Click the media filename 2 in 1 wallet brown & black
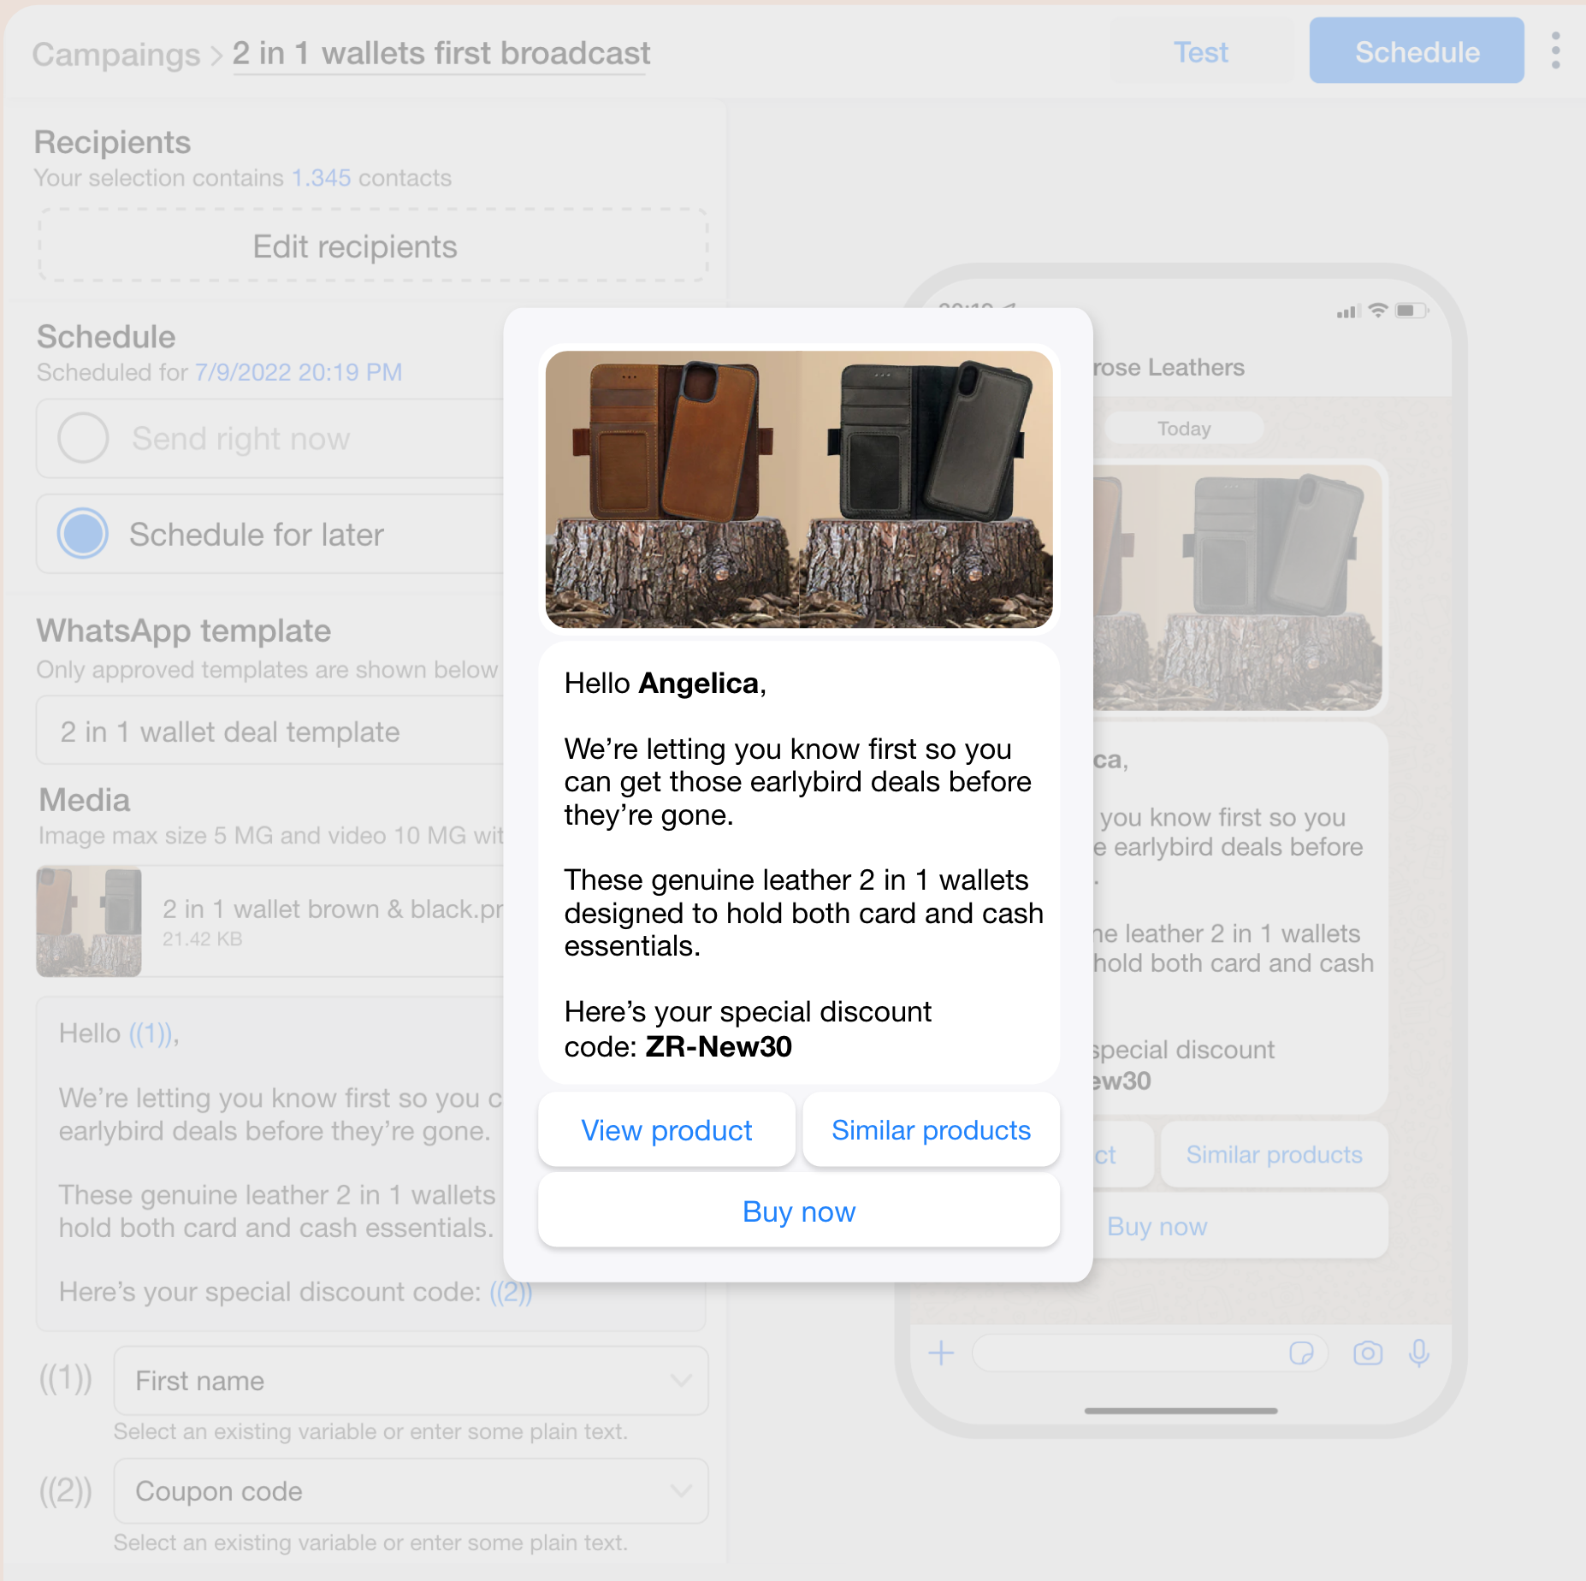 pos(333,909)
